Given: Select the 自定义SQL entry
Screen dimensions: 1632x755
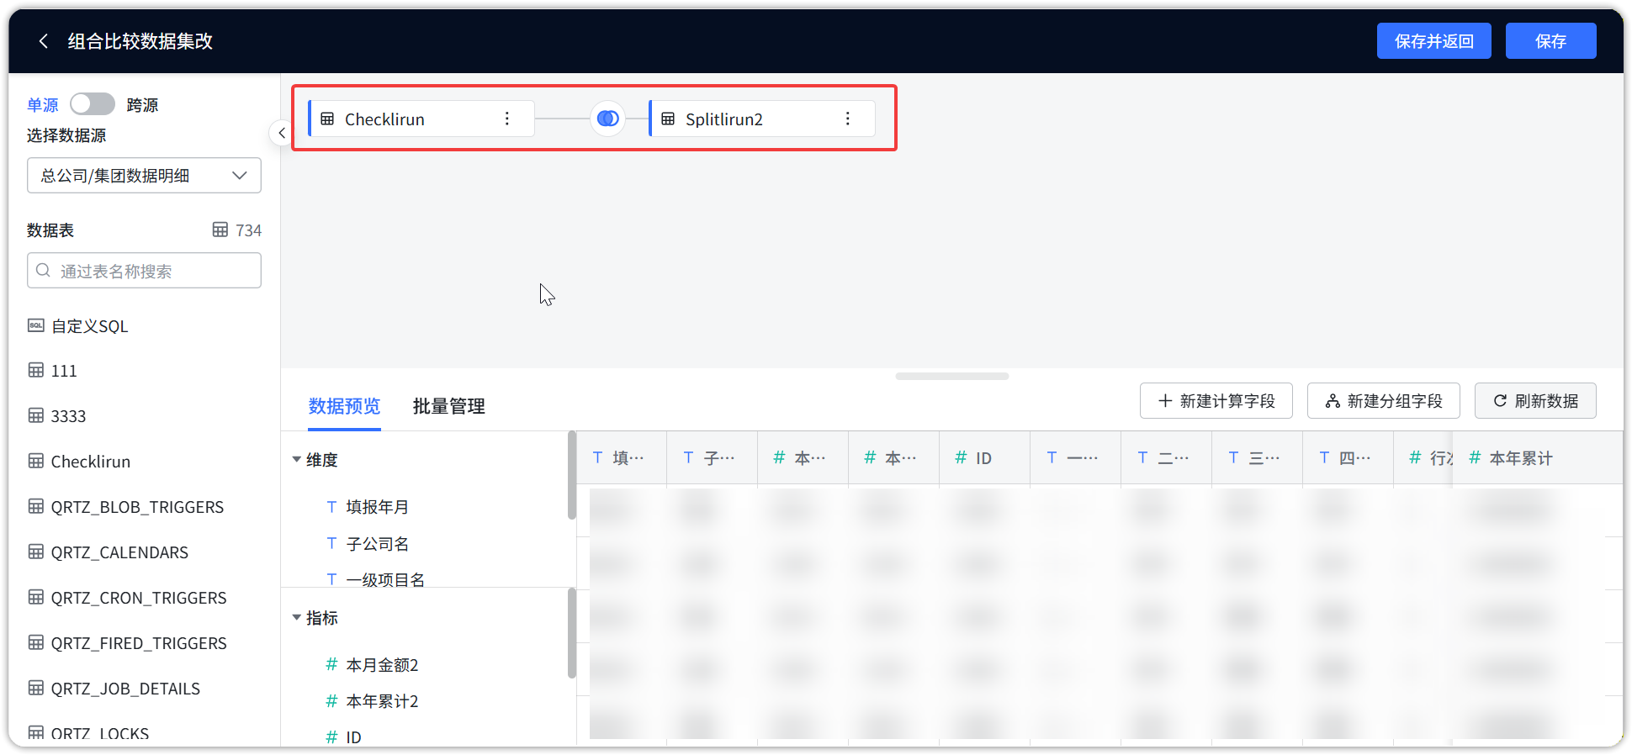Looking at the screenshot, I should tap(89, 326).
